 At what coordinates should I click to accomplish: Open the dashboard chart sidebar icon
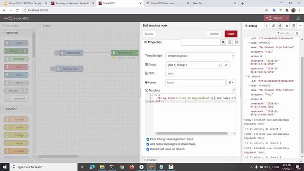[294, 26]
